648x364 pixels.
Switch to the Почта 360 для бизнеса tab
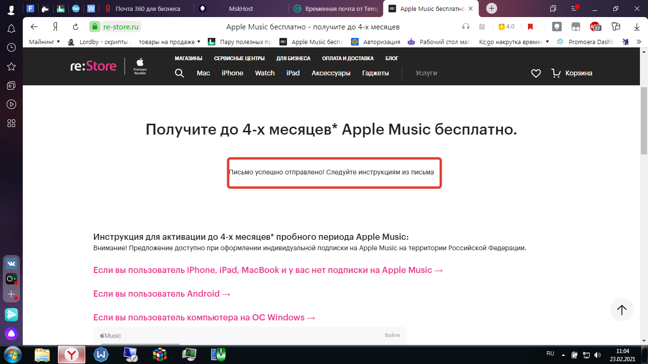147,9
